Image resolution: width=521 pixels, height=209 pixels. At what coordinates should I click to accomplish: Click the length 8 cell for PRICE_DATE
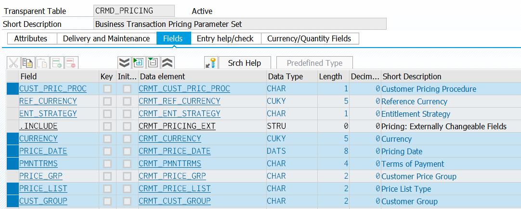333,151
